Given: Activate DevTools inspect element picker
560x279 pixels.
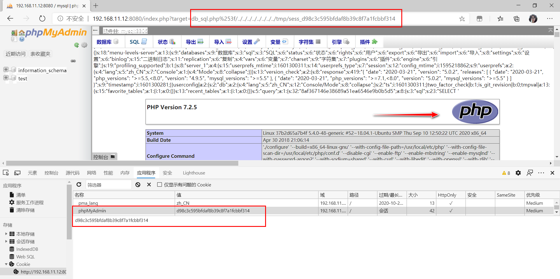Looking at the screenshot, I should pyautogui.click(x=6, y=173).
